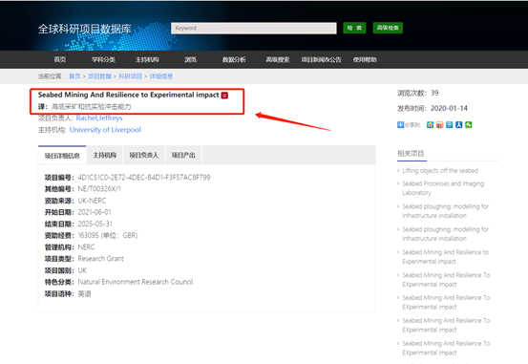528x364 pixels.
Task: Share to QQ Zone via star icon
Action: click(x=430, y=125)
